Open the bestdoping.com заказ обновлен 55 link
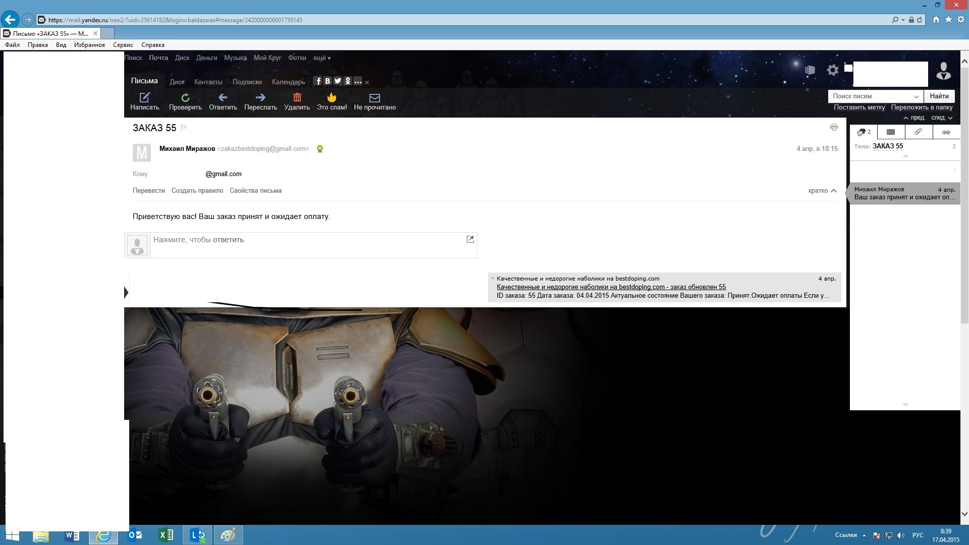This screenshot has width=969, height=545. pos(611,287)
